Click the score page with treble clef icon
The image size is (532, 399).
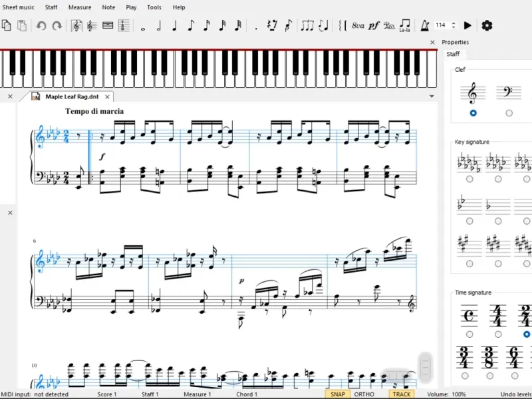pos(76,26)
